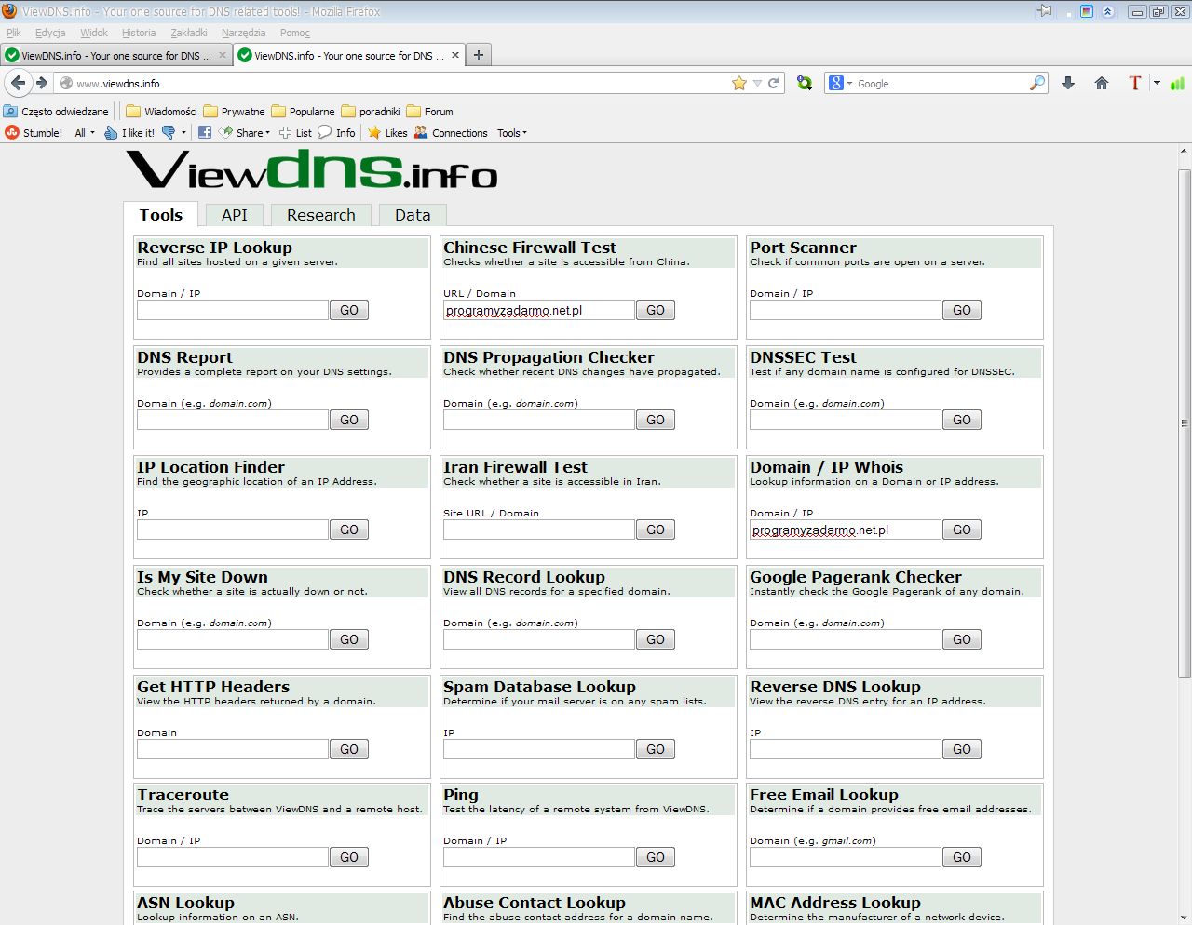Click the pin icon in title bar
1192x925 pixels.
click(1045, 11)
